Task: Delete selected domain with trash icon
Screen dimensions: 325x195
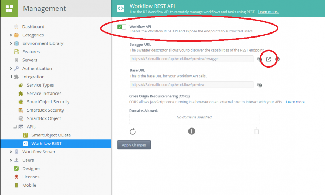Action: pyautogui.click(x=256, y=131)
